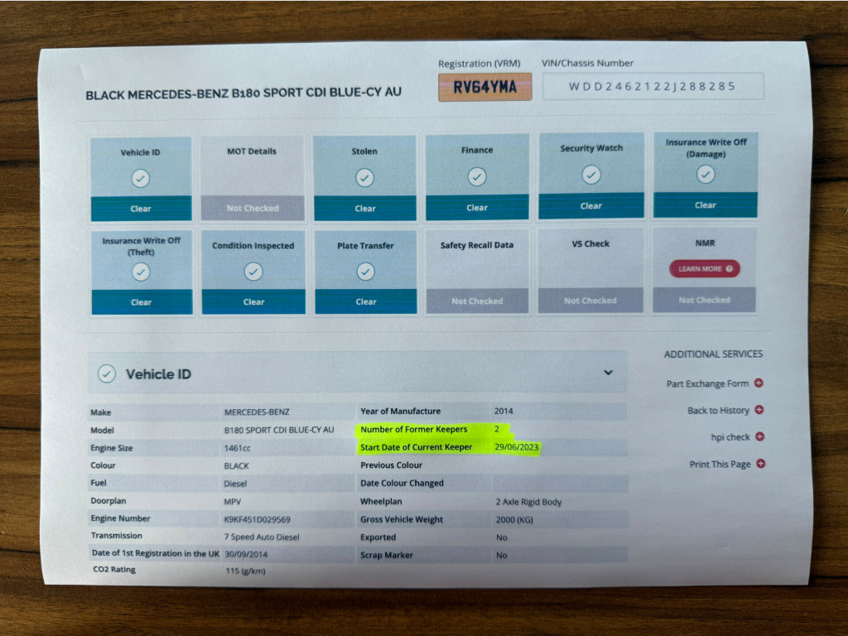848x636 pixels.
Task: Click the checkmark icon in Vehicle ID section header
Action: coord(107,373)
